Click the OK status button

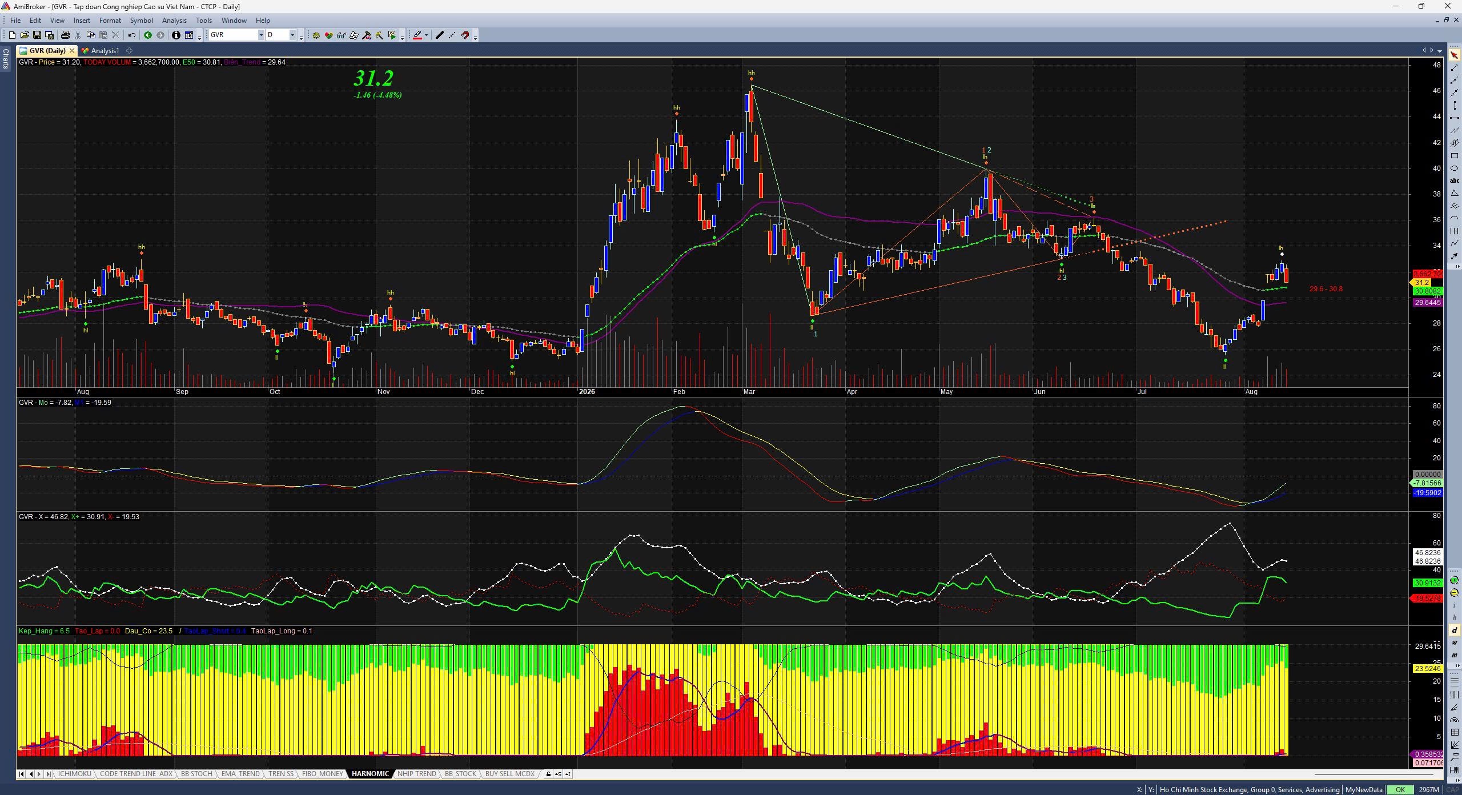[1400, 790]
